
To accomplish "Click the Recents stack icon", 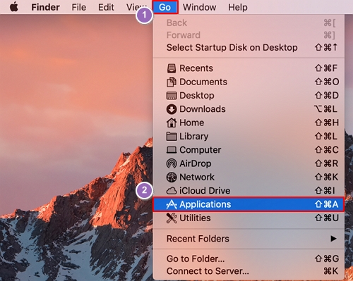I will coord(172,68).
